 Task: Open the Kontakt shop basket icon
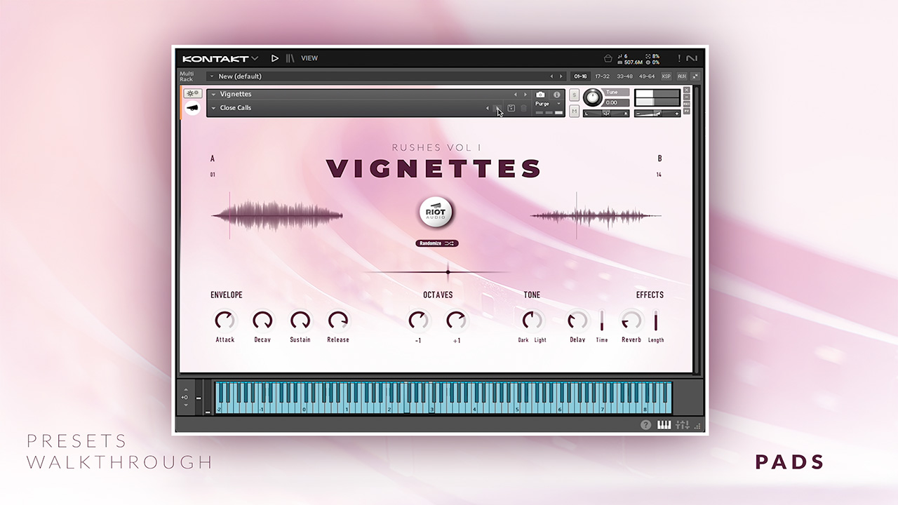[x=608, y=58]
